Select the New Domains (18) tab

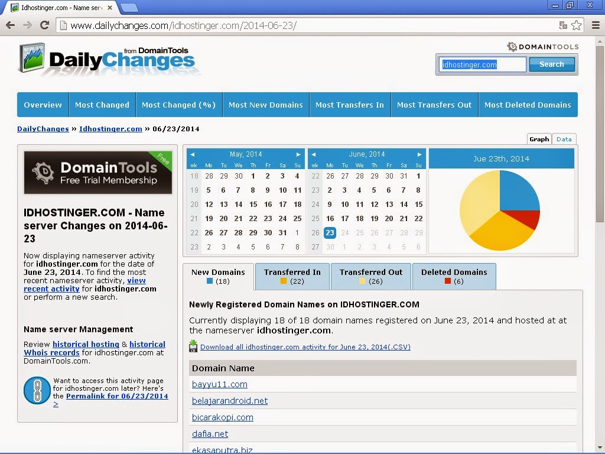218,277
